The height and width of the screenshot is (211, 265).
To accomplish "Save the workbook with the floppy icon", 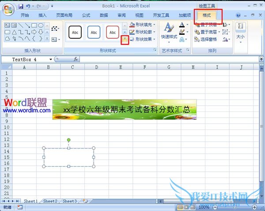I will click(21, 7).
